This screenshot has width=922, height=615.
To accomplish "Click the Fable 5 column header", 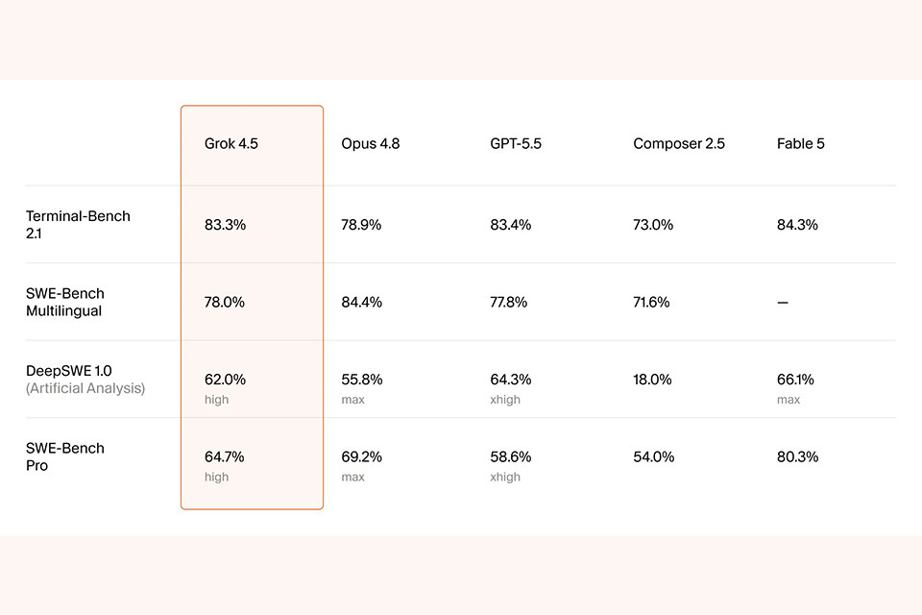I will click(x=800, y=143).
